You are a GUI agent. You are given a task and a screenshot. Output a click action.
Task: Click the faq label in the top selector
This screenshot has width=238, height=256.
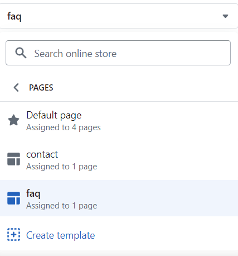14,16
